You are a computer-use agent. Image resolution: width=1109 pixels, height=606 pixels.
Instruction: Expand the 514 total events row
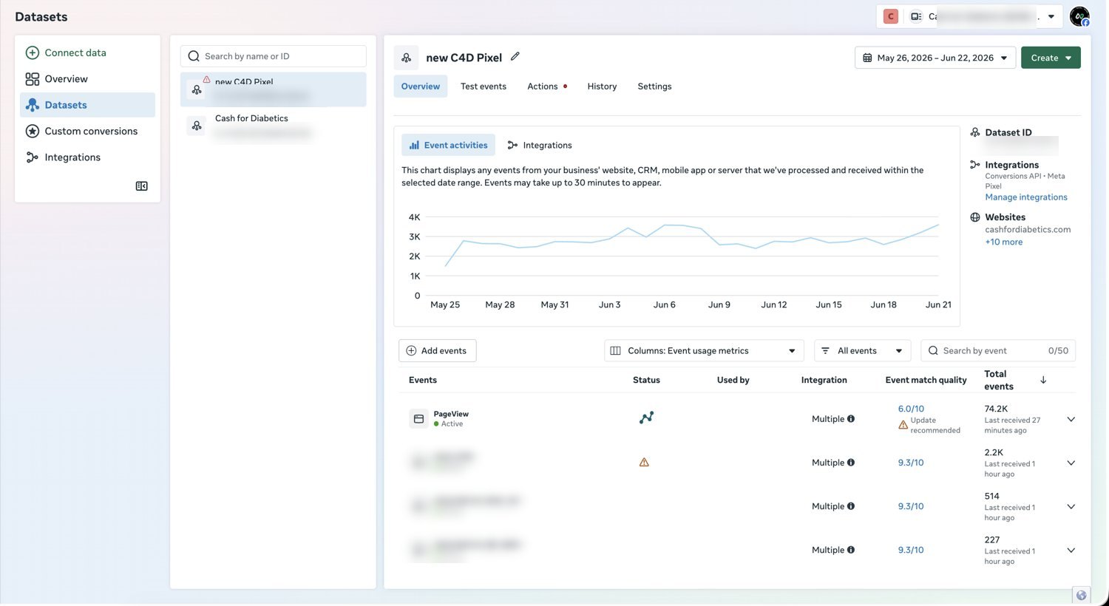1071,506
